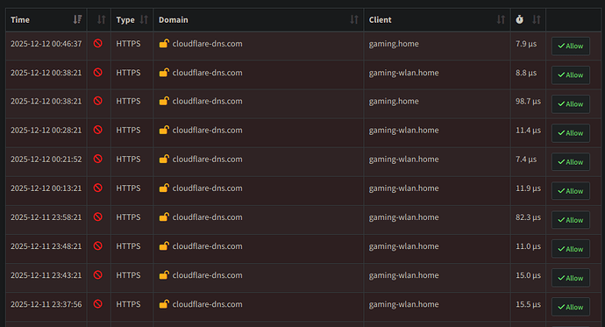Click the 11.9 µs reply time
Screen dimensions: 605x327
(528, 188)
